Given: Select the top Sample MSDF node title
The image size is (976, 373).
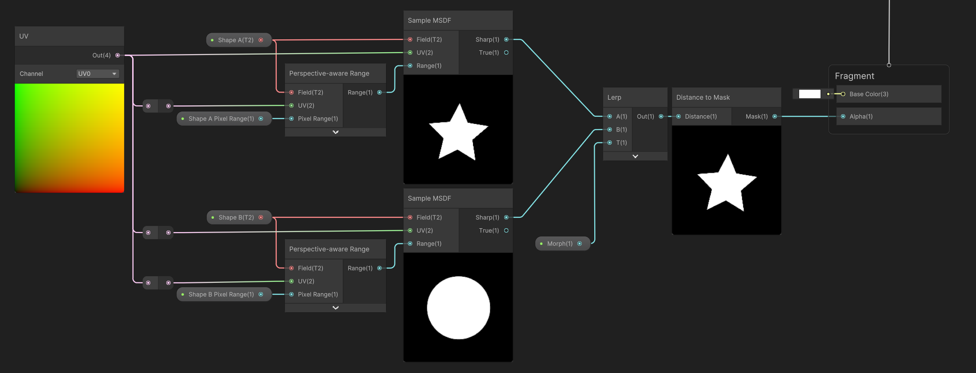Looking at the screenshot, I should [x=458, y=20].
